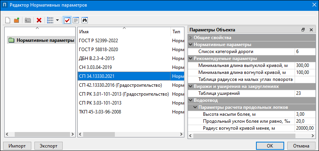319x151 pixels.
Task: Select СП 34.13330.2021 row
Action: [131, 76]
